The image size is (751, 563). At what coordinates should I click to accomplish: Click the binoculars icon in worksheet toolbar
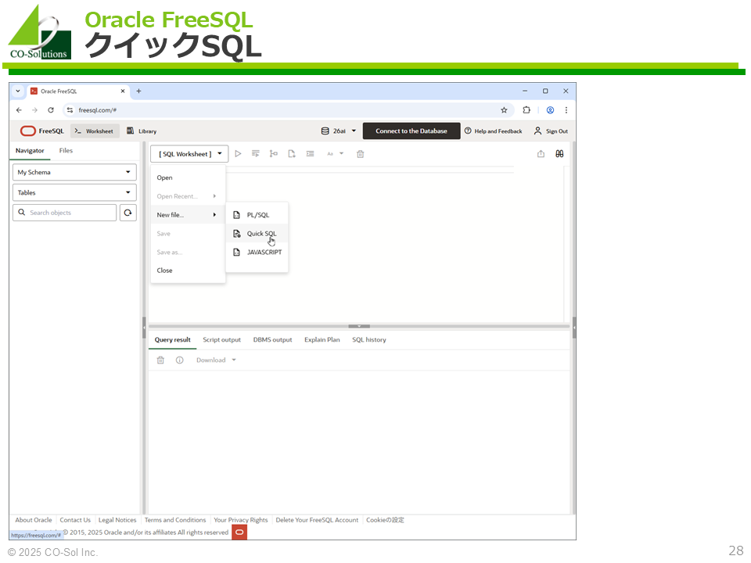tap(559, 154)
